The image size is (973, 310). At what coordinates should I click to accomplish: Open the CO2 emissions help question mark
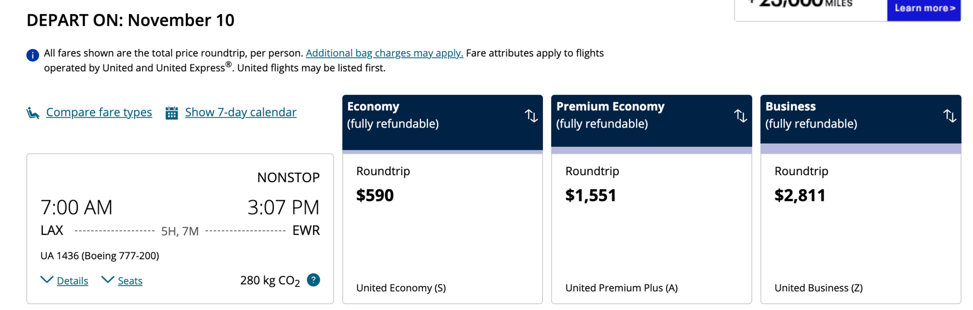click(x=313, y=280)
